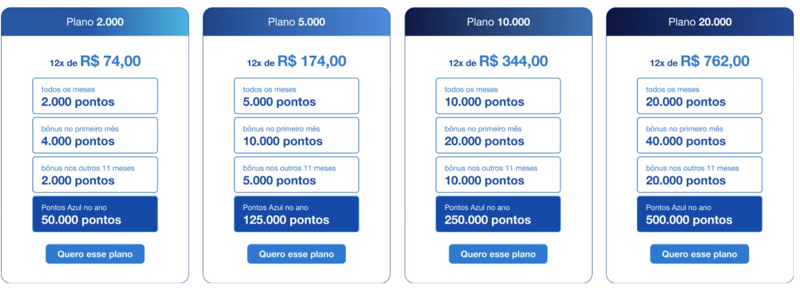Select 'Quero esse plano' in Plano 10.000 card
The width and height of the screenshot is (800, 288).
coord(498,254)
